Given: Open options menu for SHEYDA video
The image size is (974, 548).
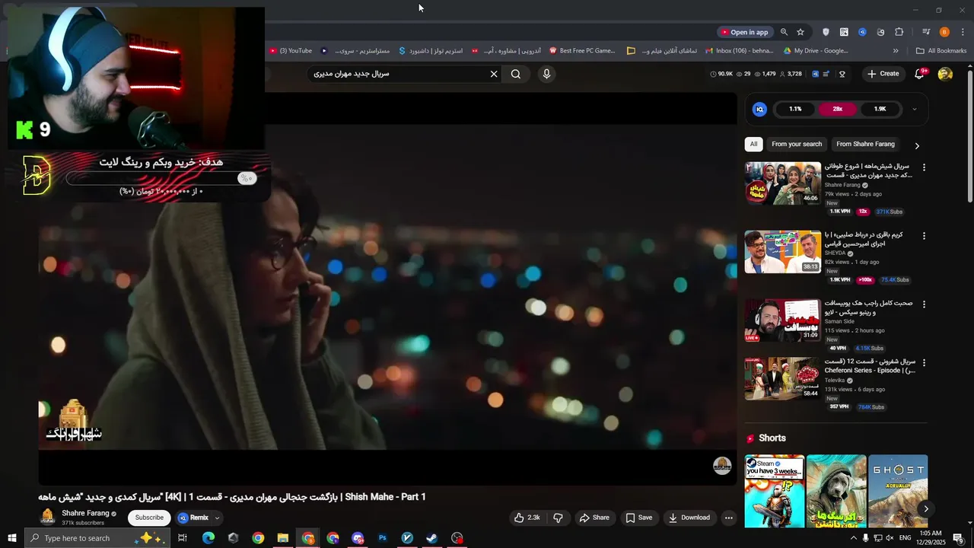Looking at the screenshot, I should click(924, 236).
